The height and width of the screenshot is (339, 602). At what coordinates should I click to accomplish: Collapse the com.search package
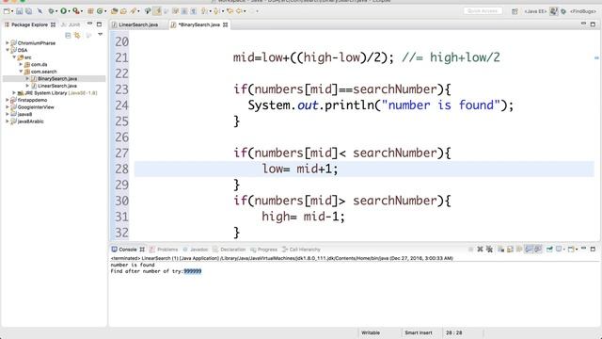coord(21,72)
